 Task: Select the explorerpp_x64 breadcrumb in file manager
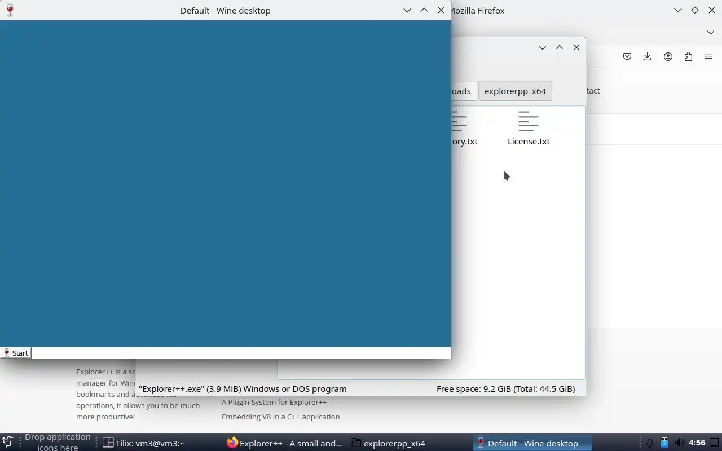pyautogui.click(x=515, y=91)
